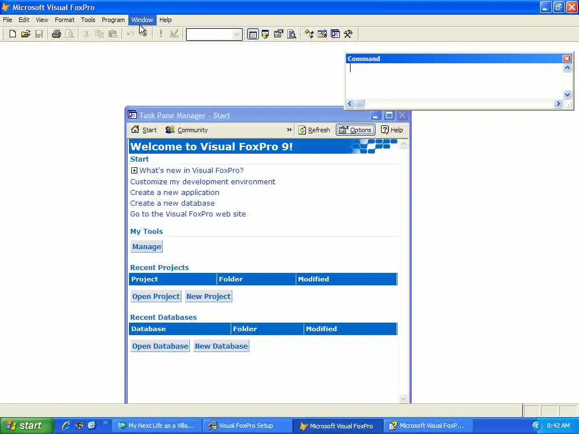Click the Document View toolbar icon
The image size is (579, 434).
click(292, 34)
